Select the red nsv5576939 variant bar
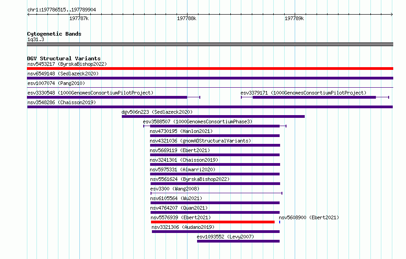Screen dimensions: 406x259 (213, 222)
